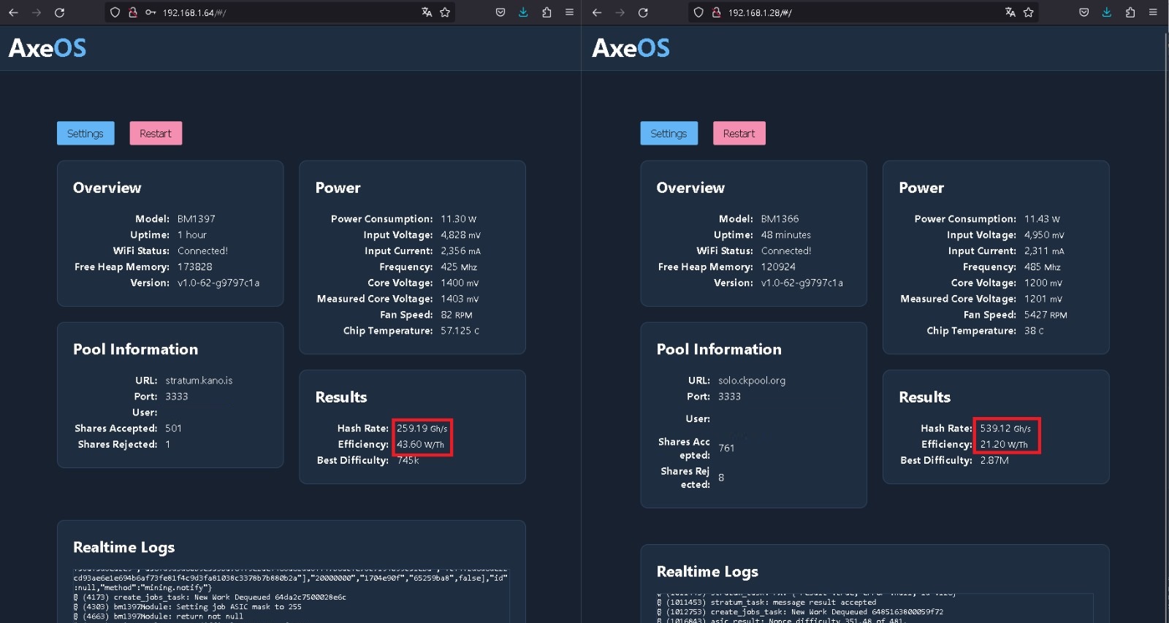This screenshot has width=1169, height=623.
Task: Click the pool URL stratum.kano.is
Action: pos(199,381)
